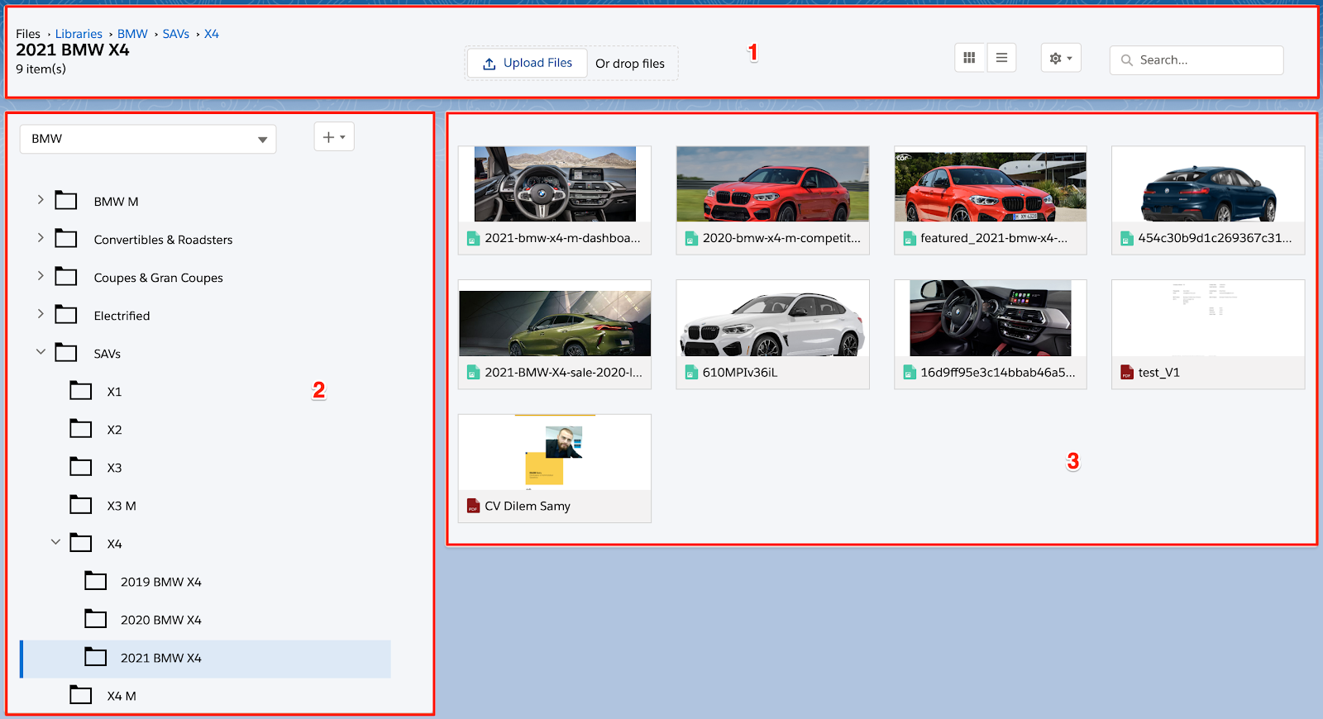The width and height of the screenshot is (1323, 719).
Task: Open the CV Dilem Samy PDF thumbnail
Action: (x=555, y=452)
